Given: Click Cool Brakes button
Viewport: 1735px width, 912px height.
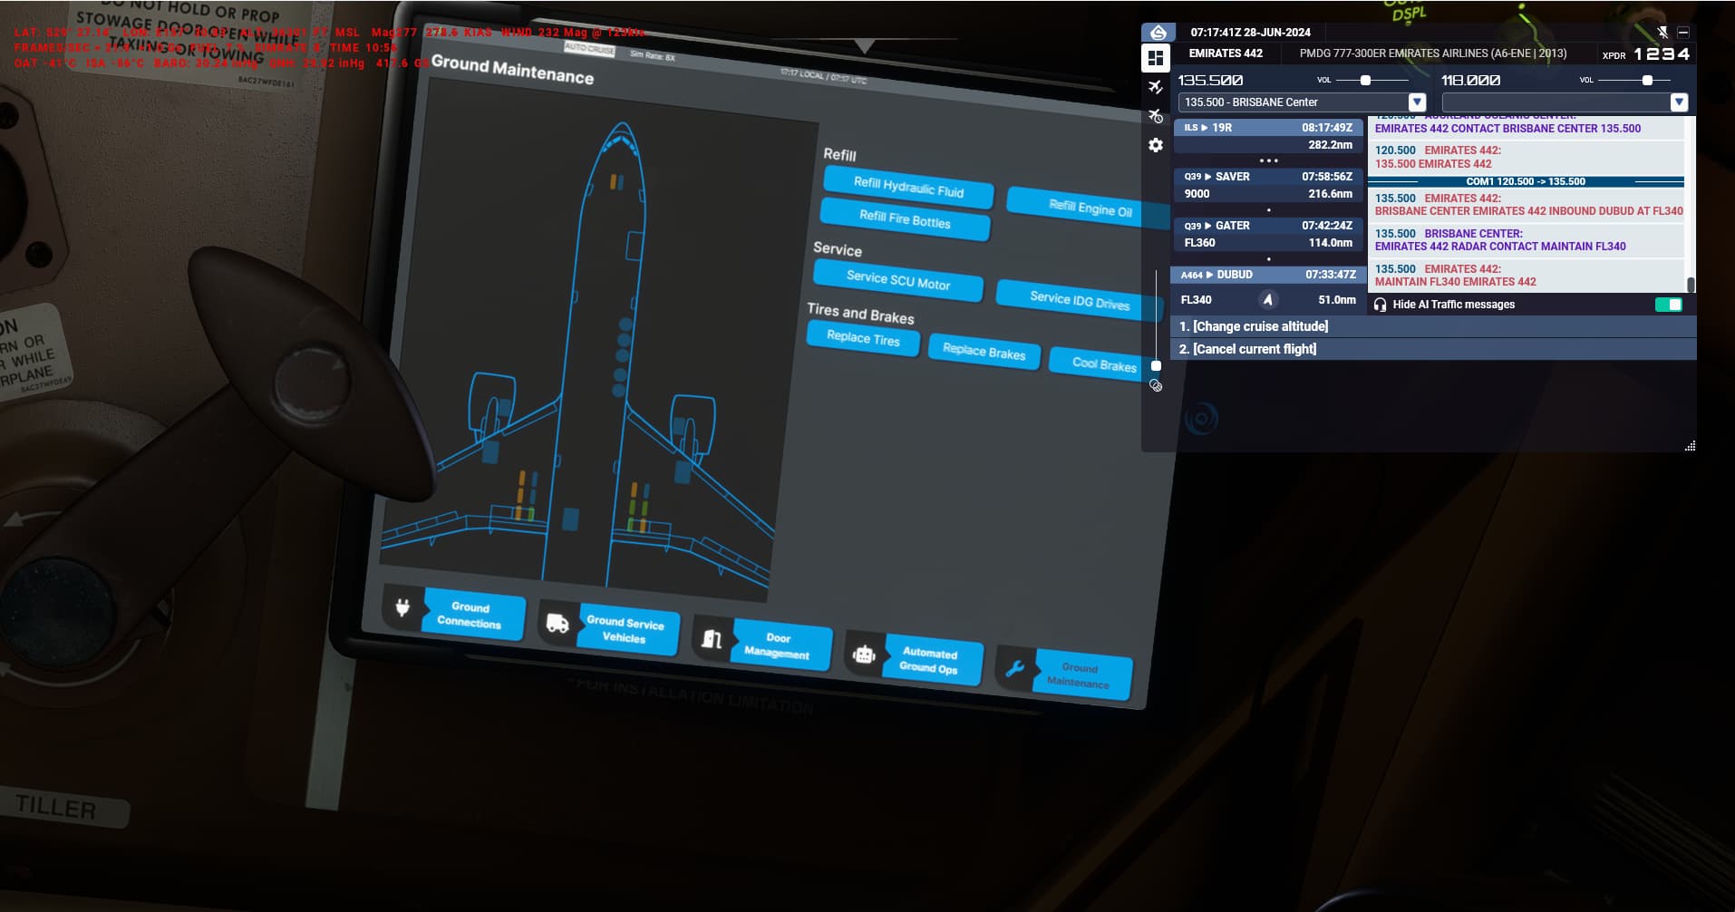Looking at the screenshot, I should coord(1102,364).
